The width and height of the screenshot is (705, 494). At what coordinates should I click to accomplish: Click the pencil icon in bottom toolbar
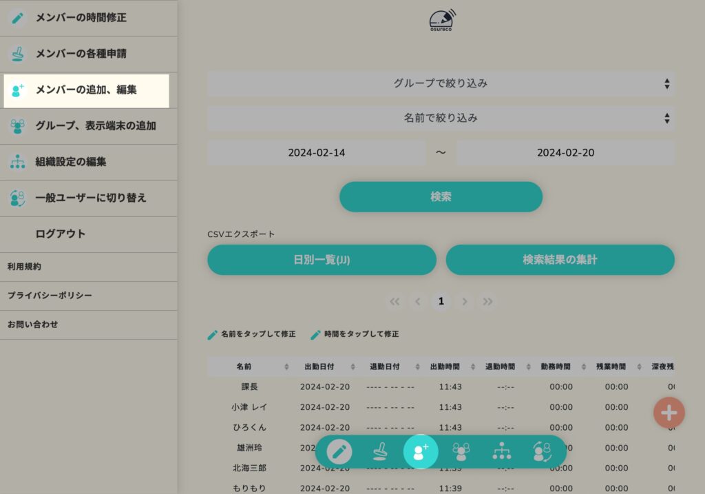[x=339, y=452]
